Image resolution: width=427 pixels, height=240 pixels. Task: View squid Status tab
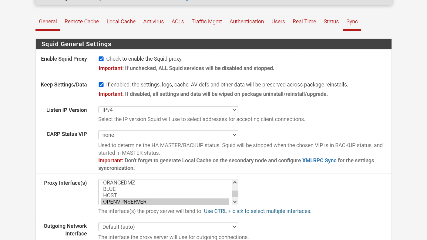(331, 22)
